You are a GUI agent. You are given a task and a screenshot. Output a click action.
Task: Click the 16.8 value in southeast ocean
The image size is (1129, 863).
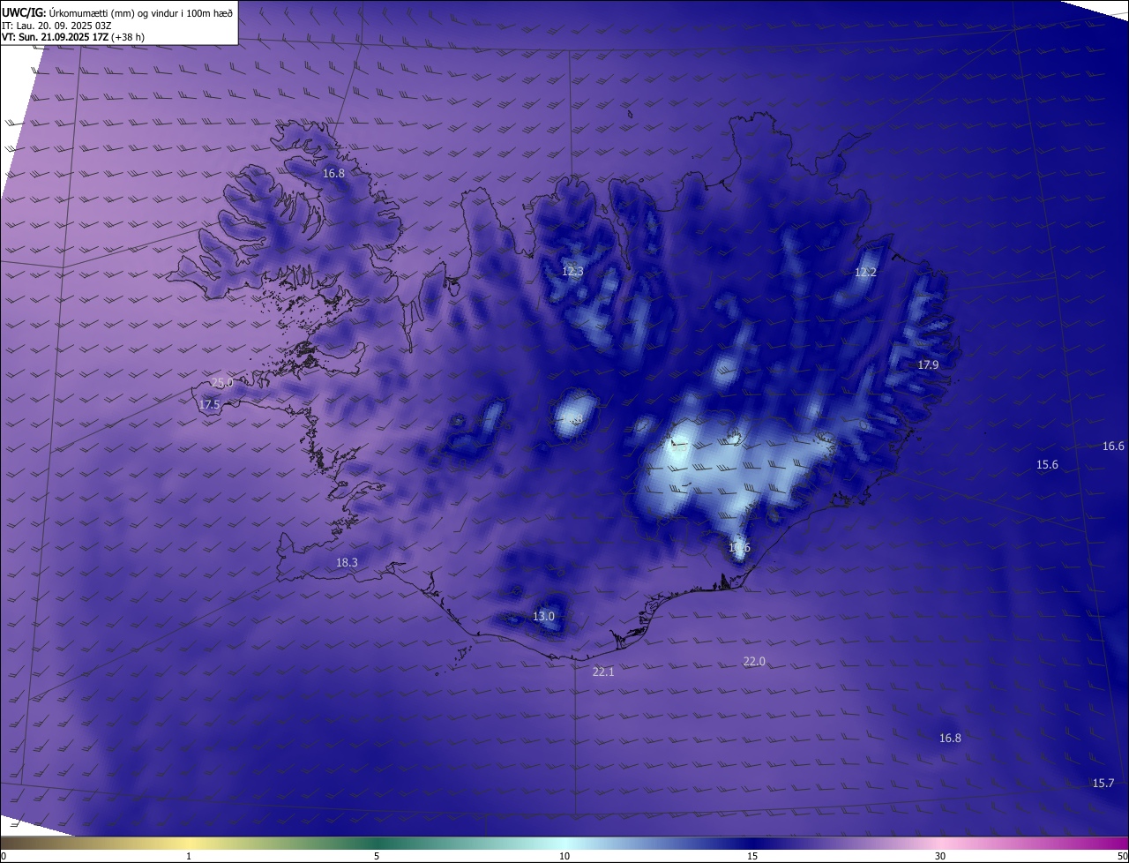[x=950, y=739]
